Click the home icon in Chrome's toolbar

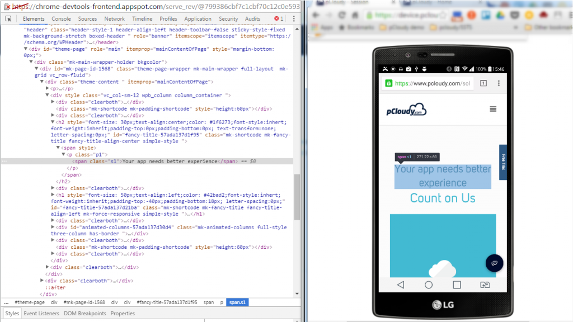click(354, 16)
